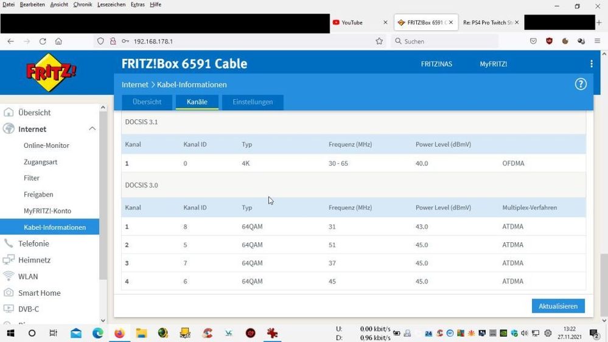Image resolution: width=608 pixels, height=342 pixels.
Task: Switch to Re: PS4 Pro Twitch tab
Action: [487, 23]
